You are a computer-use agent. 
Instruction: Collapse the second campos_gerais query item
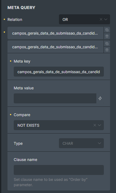(56, 47)
